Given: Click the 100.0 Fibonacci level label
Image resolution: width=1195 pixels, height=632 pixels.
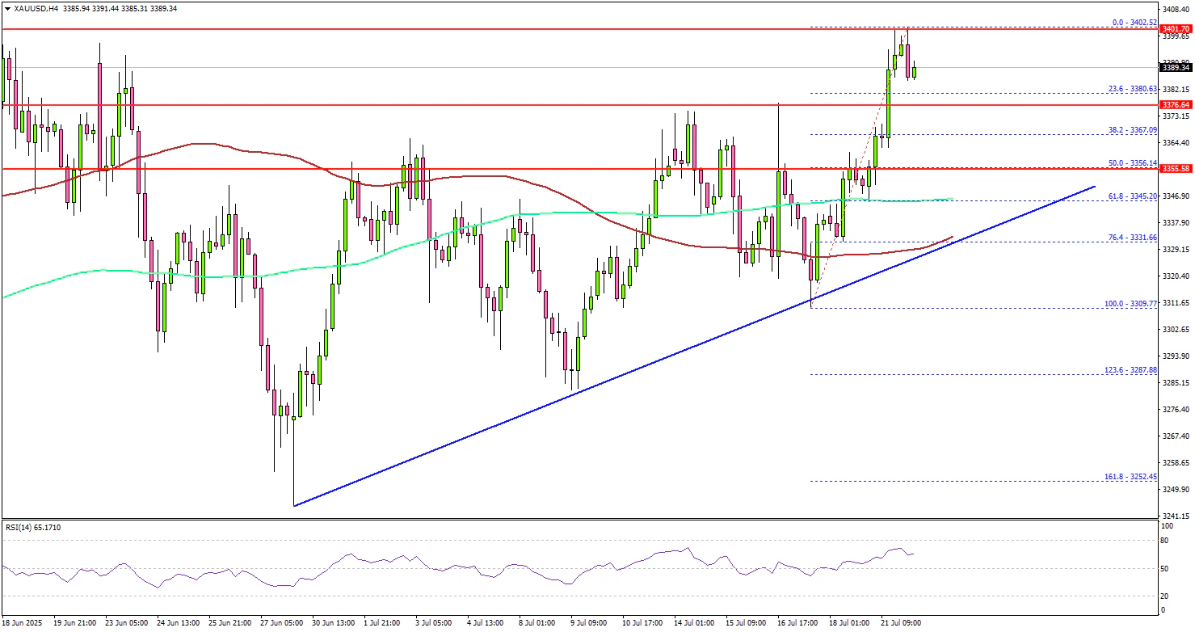Looking at the screenshot, I should (1131, 304).
